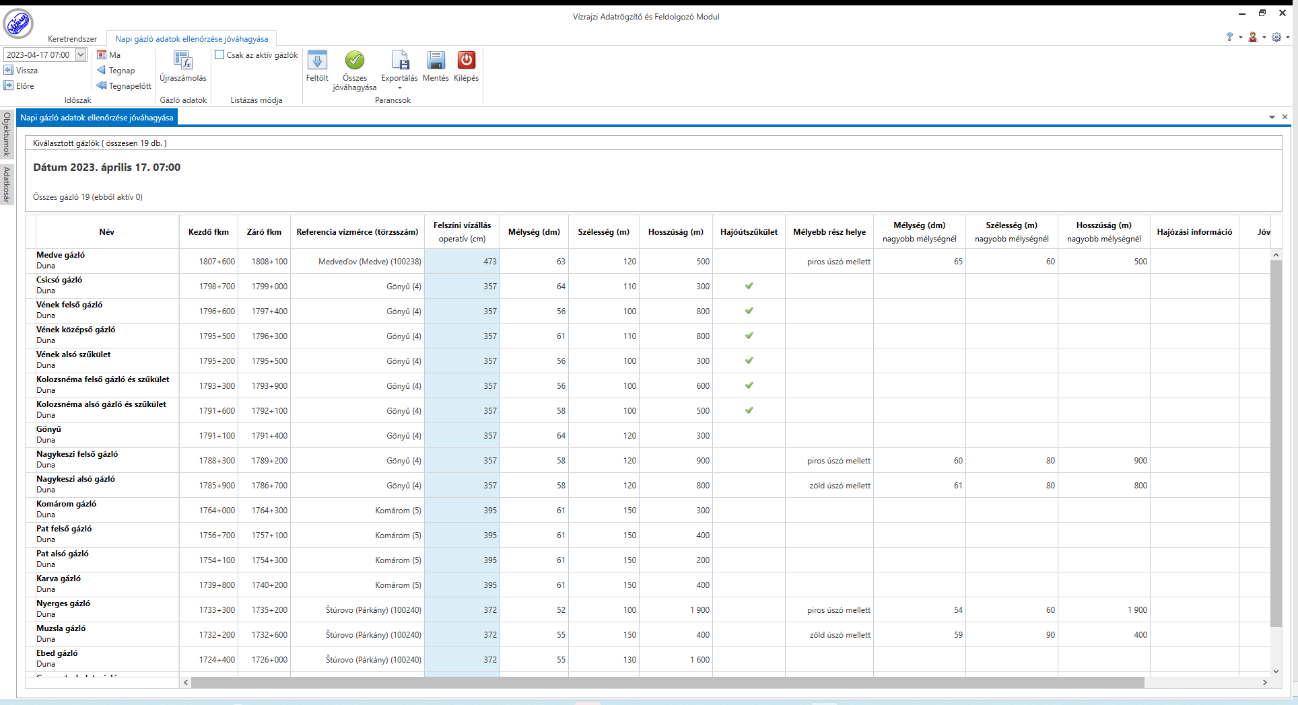Image resolution: width=1298 pixels, height=705 pixels.
Task: Expand the settings menu arrow
Action: pyautogui.click(x=1287, y=38)
